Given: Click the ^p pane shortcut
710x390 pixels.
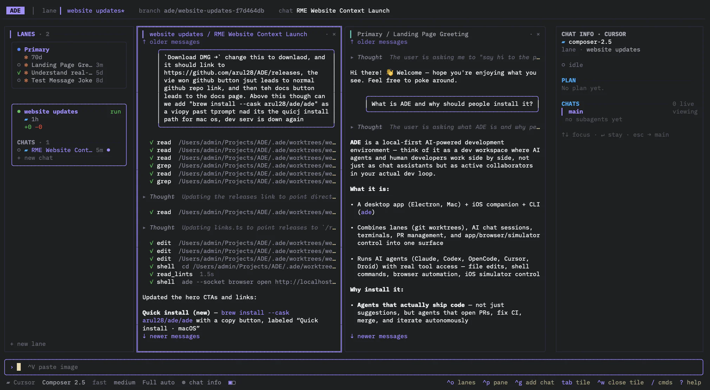Looking at the screenshot, I should coord(495,382).
